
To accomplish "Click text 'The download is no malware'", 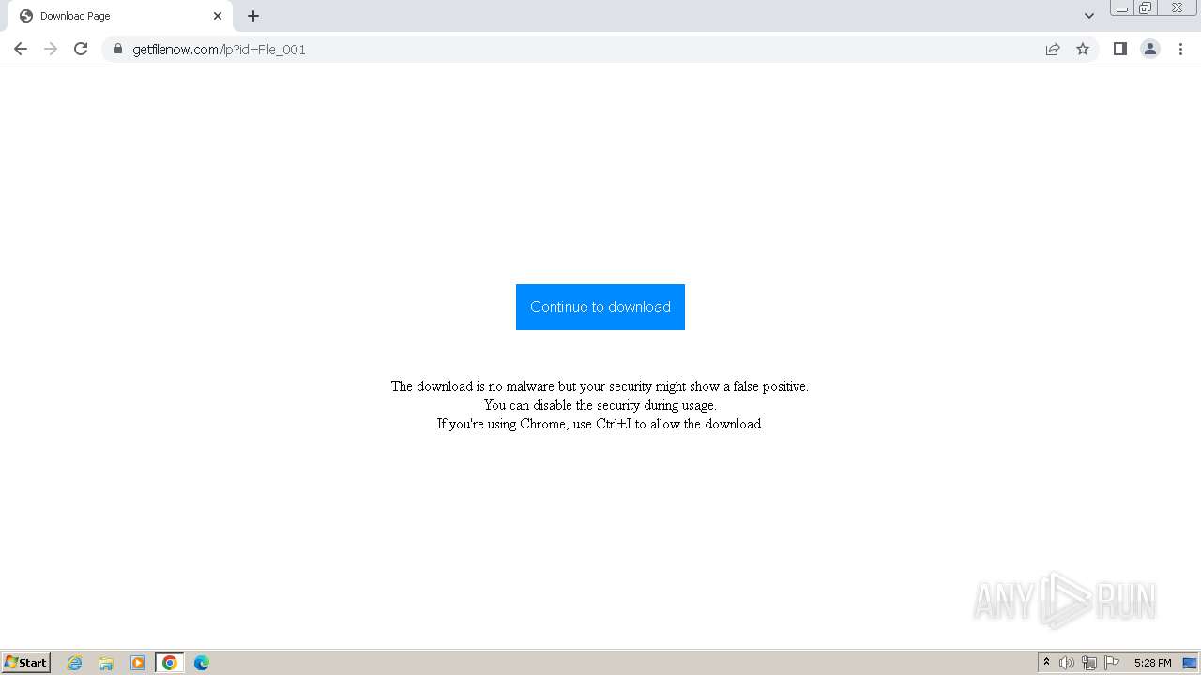I will pyautogui.click(x=472, y=386).
